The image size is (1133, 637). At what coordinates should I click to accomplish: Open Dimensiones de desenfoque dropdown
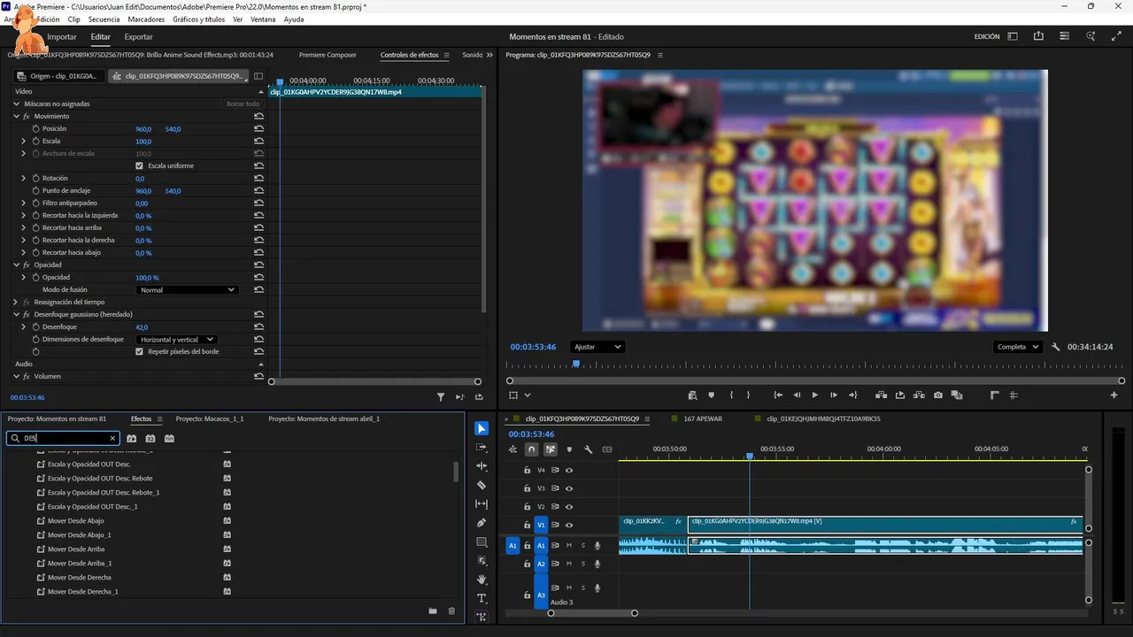point(177,340)
